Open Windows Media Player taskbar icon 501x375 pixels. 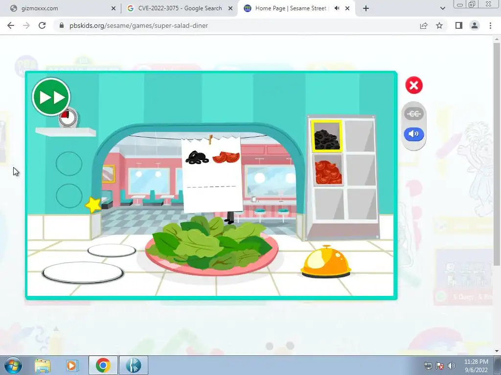[72, 365]
